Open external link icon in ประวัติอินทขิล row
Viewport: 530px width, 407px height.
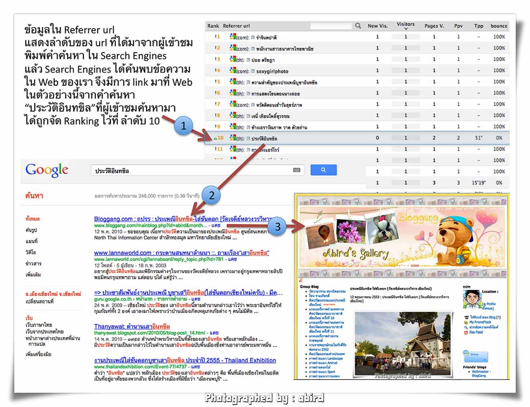(248, 138)
